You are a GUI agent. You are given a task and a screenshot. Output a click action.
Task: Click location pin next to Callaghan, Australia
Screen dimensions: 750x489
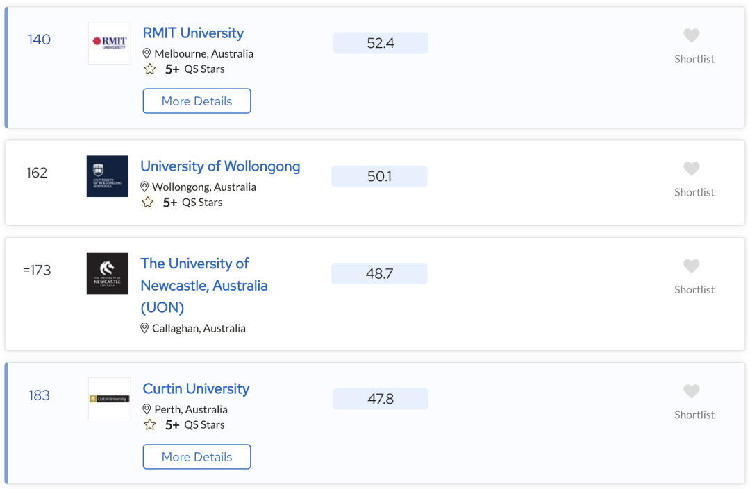pos(144,328)
